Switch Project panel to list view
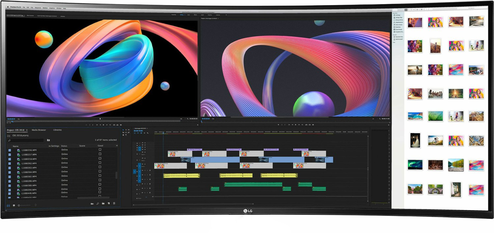Image resolution: width=494 pixels, height=233 pixels. pos(8,205)
